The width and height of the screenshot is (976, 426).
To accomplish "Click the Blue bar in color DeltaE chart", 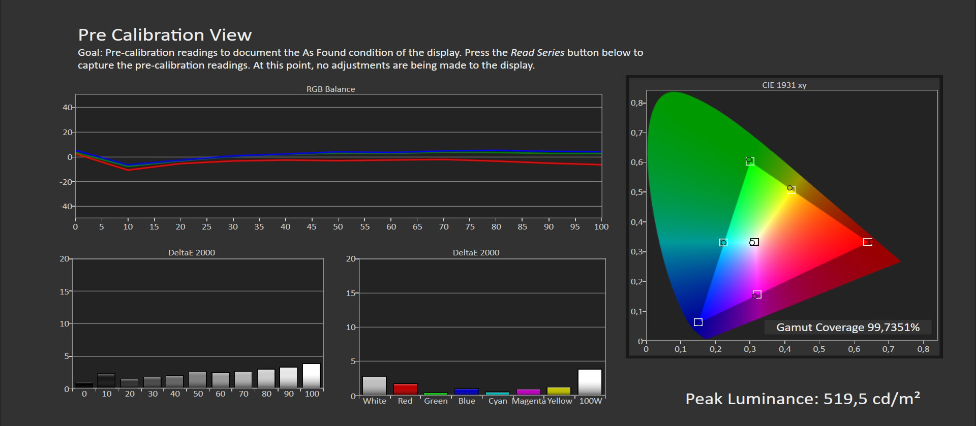I will [467, 391].
